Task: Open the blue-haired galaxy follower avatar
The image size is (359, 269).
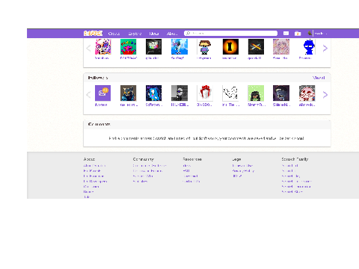Action: point(153,93)
